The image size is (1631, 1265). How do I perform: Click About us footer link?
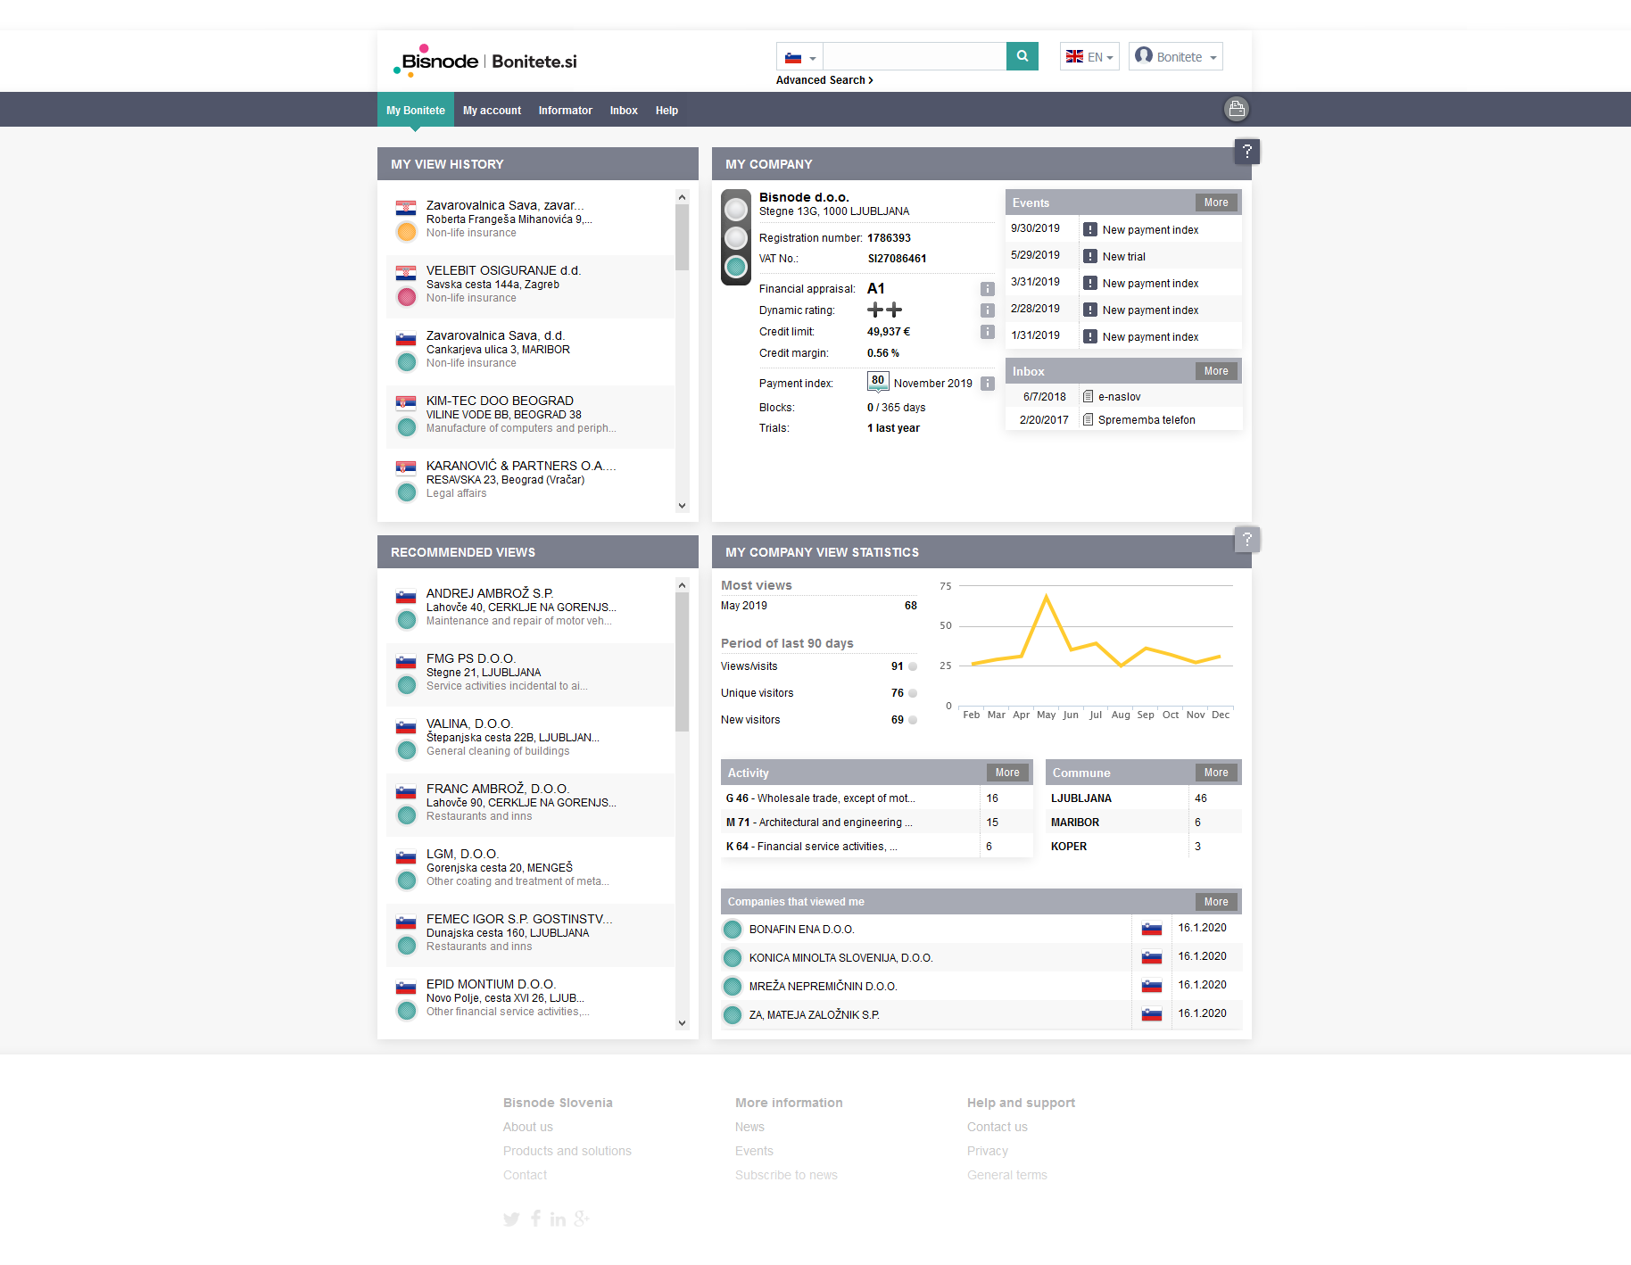(x=527, y=1127)
